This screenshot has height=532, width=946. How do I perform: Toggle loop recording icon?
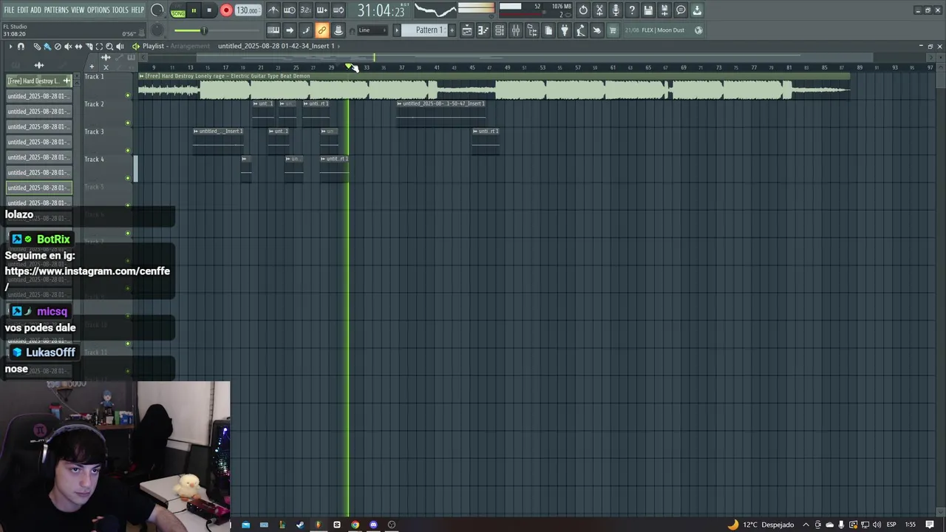pyautogui.click(x=338, y=10)
